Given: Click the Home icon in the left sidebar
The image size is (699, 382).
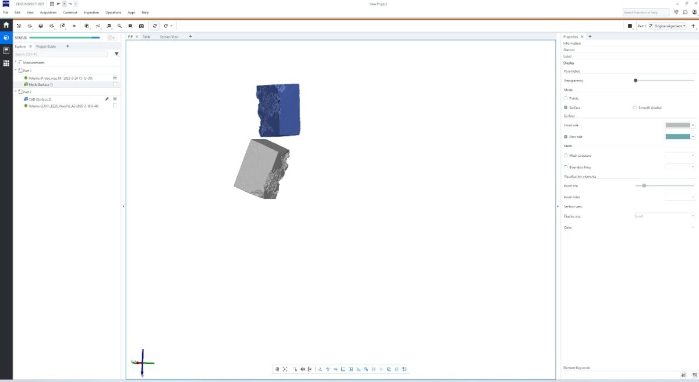Looking at the screenshot, I should click(x=6, y=26).
